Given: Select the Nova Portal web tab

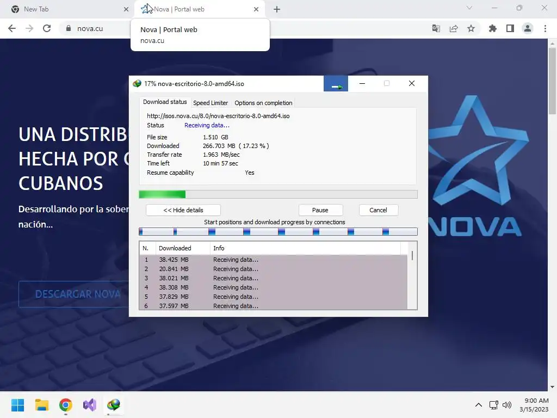Looking at the screenshot, I should [200, 9].
